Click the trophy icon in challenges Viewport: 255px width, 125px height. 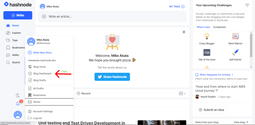click(247, 5)
